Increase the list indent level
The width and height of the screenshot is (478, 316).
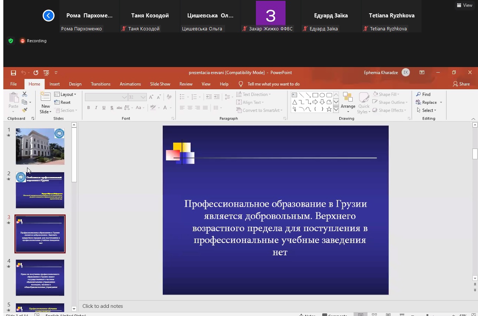tap(217, 97)
